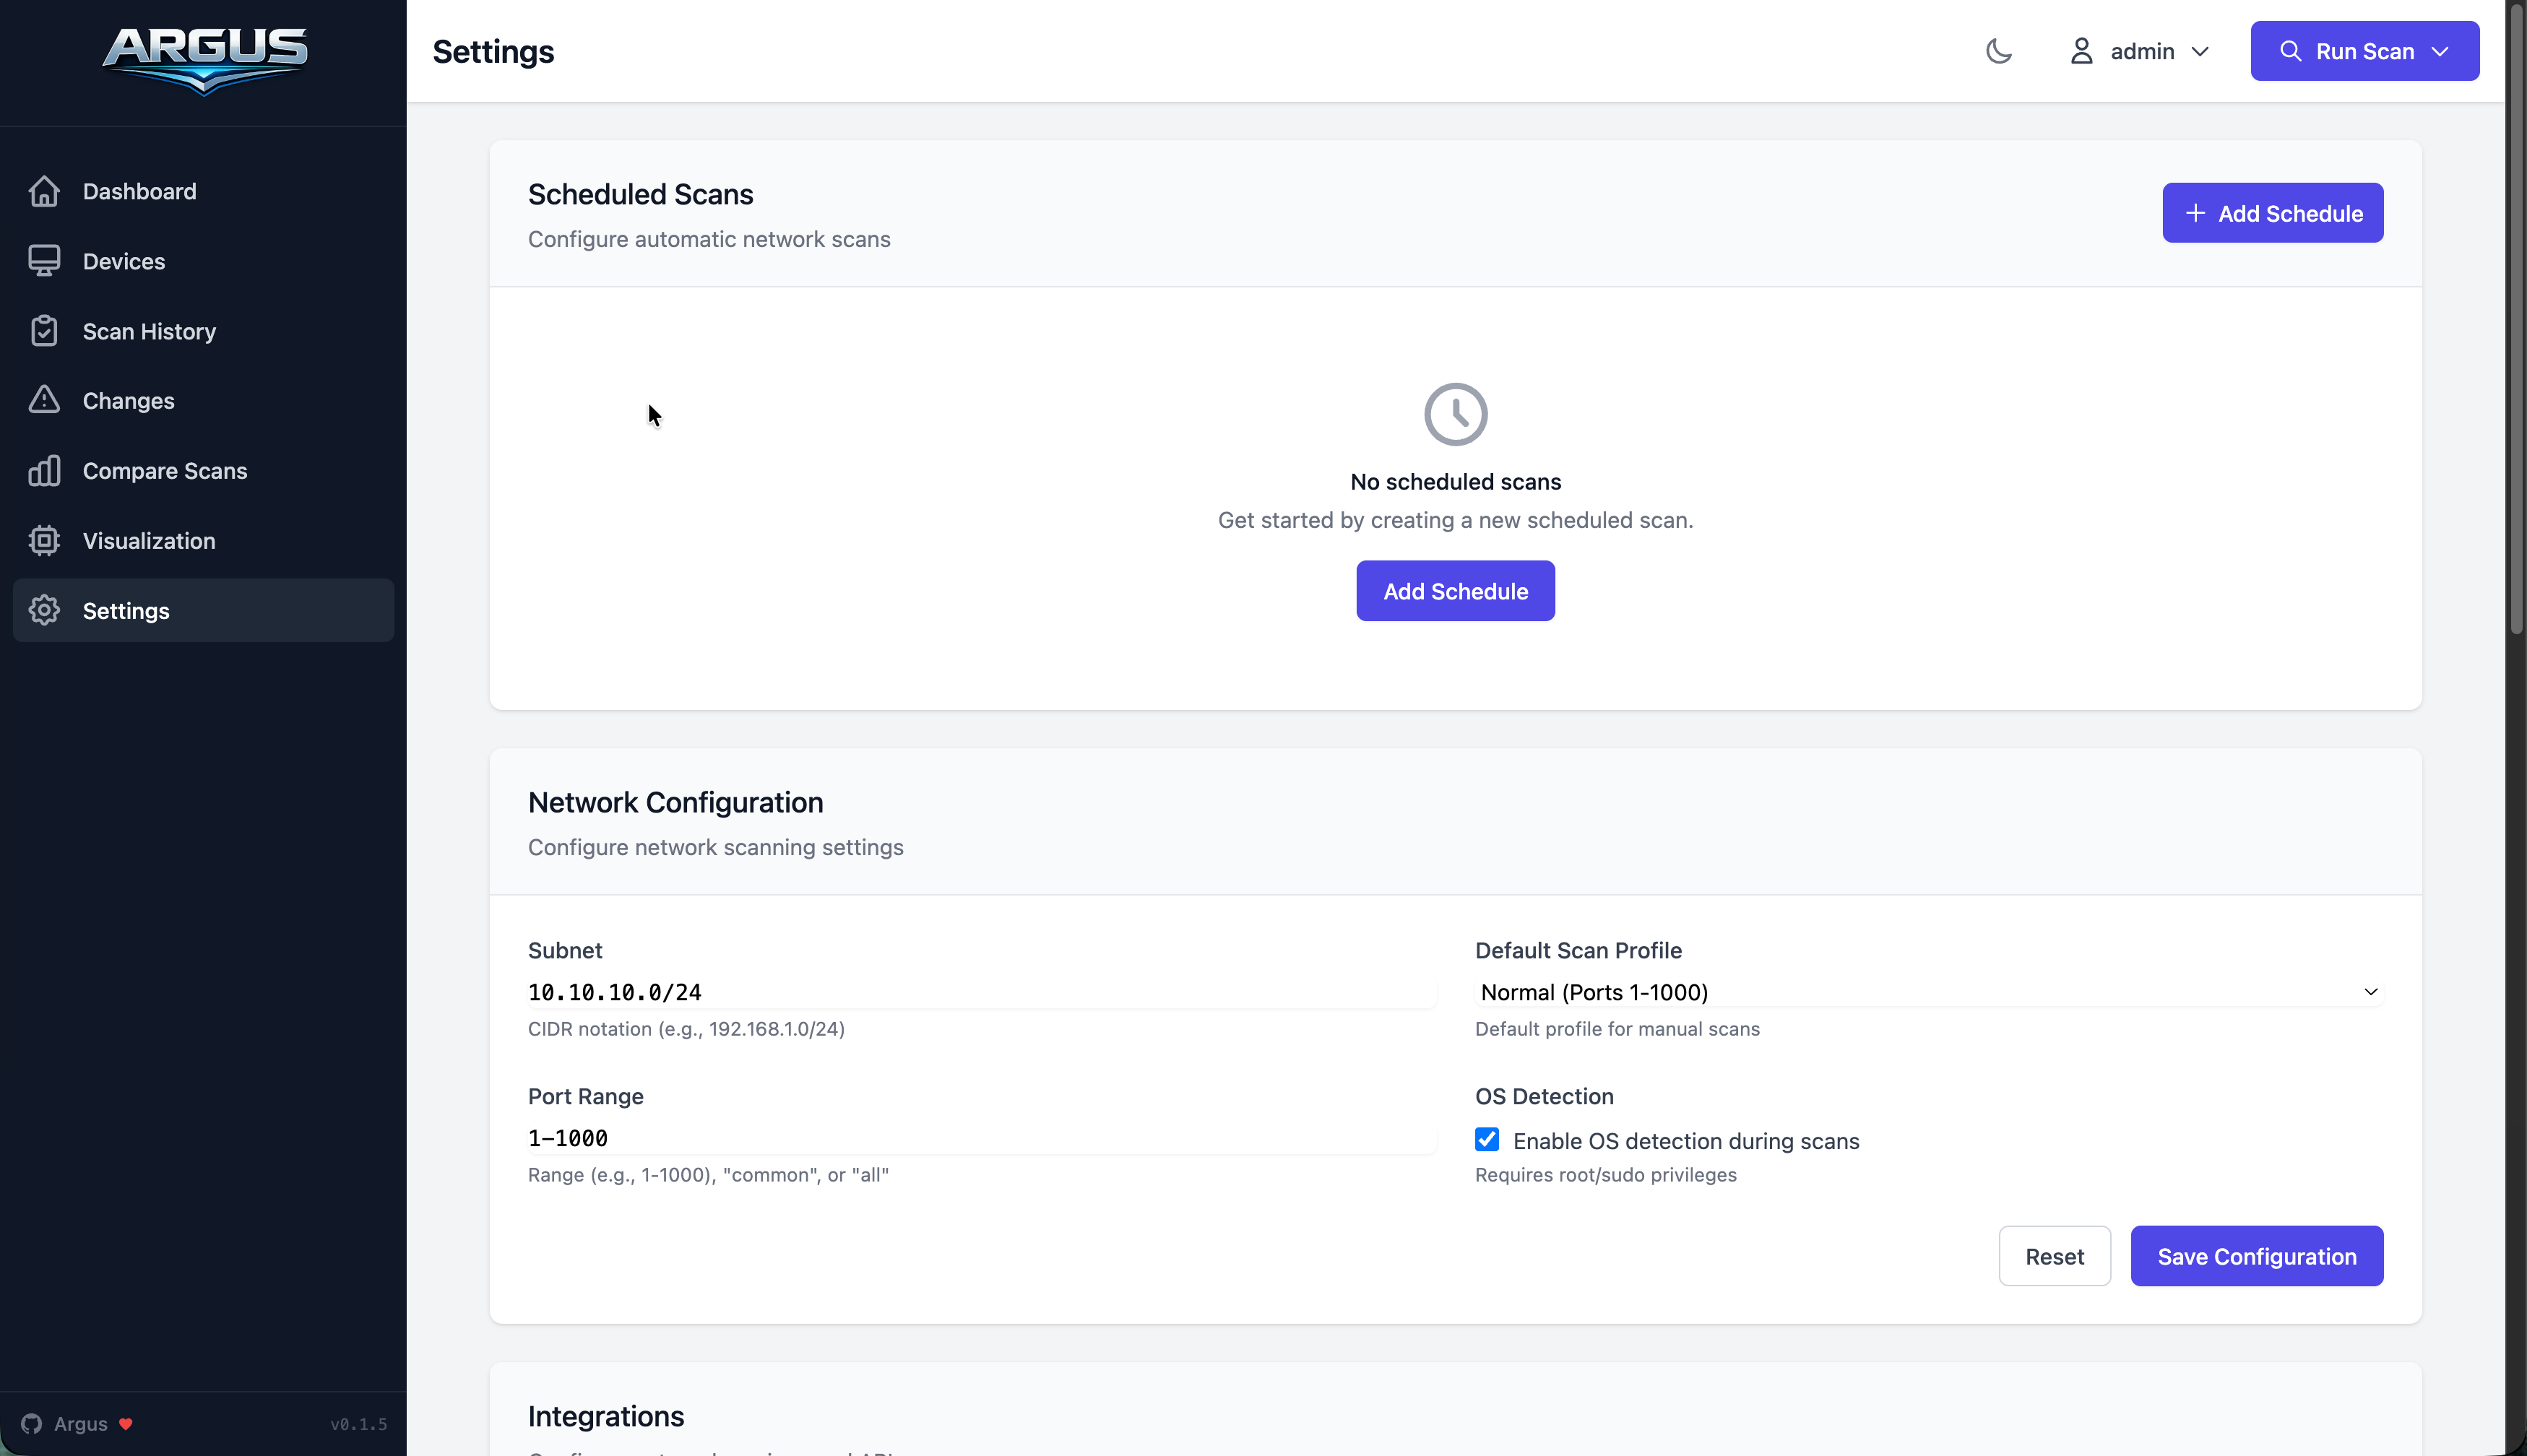Viewport: 2527px width, 1456px height.
Task: Click the GitHub icon next to Argus
Action: (33, 1423)
